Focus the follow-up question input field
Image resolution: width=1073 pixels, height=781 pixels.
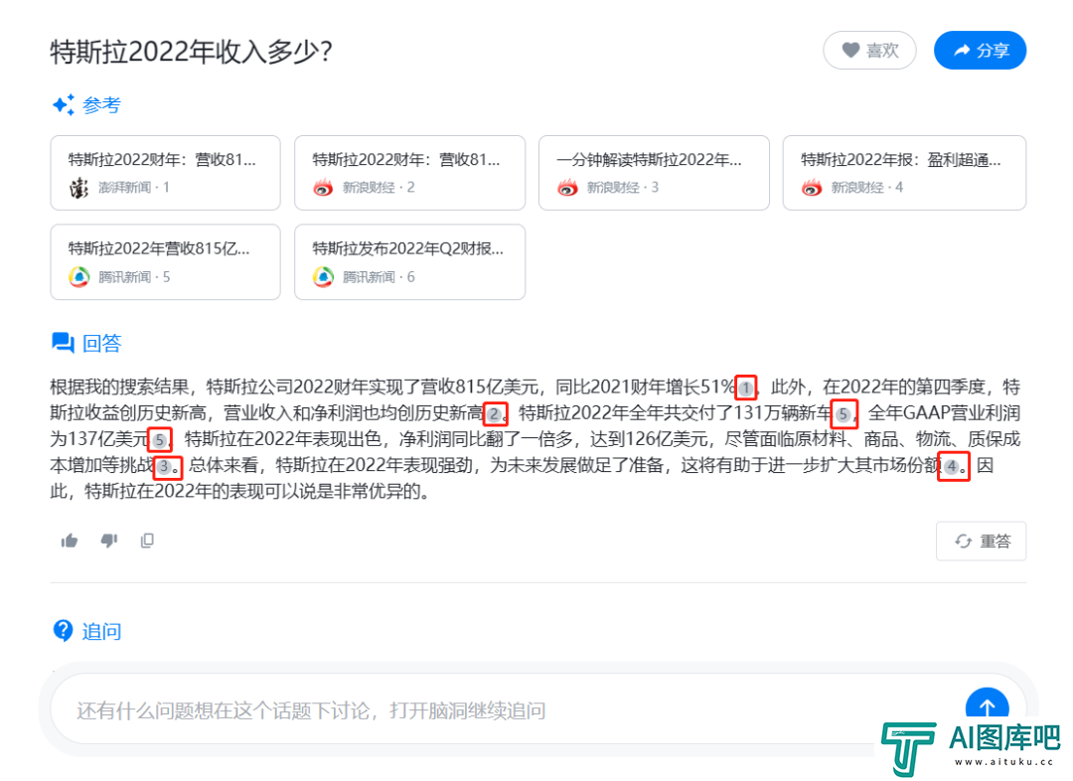pos(507,709)
